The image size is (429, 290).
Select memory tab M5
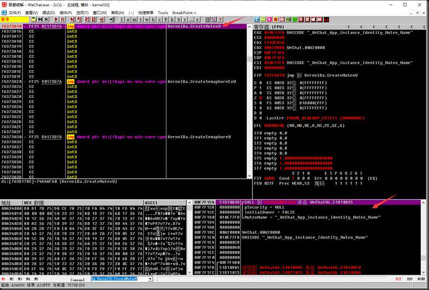click(36, 279)
